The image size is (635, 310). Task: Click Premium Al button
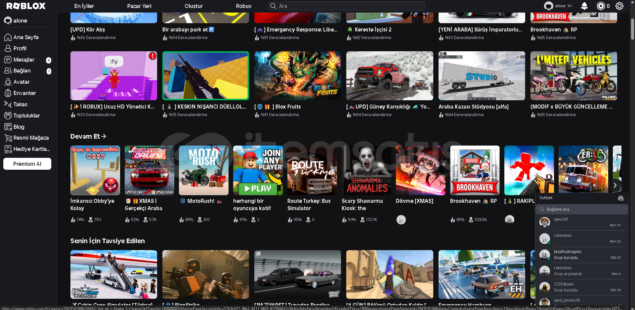tap(27, 164)
